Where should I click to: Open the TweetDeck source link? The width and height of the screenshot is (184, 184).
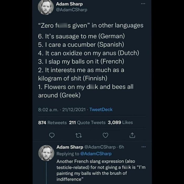[x=101, y=110]
